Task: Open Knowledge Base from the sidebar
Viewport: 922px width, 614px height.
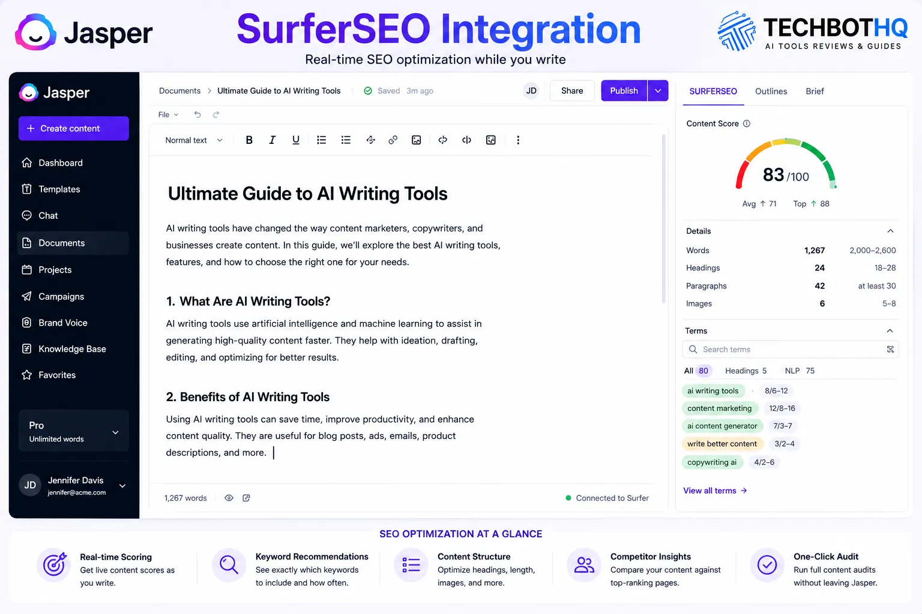Action: pos(73,349)
